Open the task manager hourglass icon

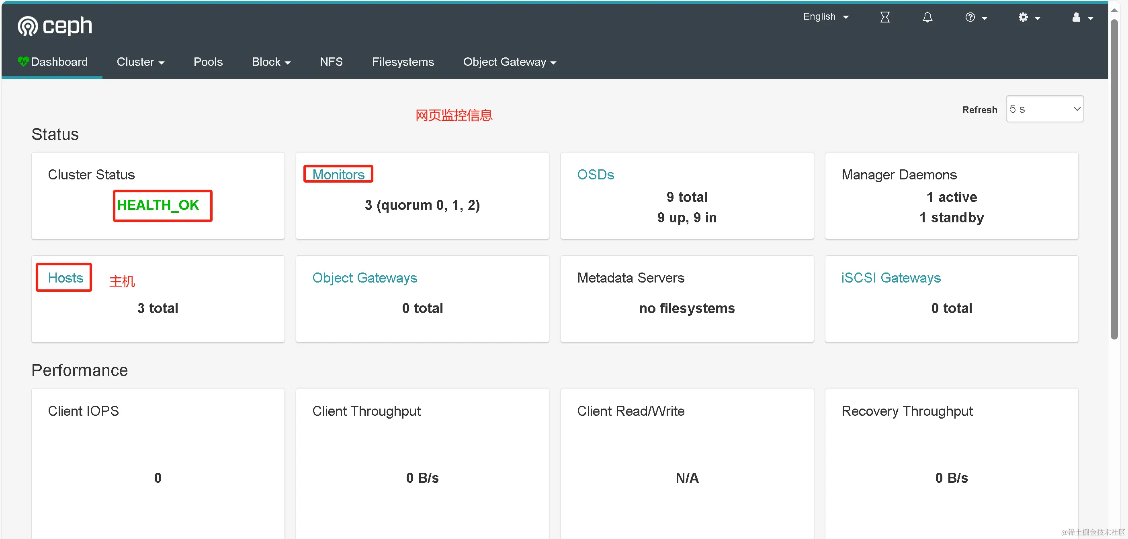[884, 17]
